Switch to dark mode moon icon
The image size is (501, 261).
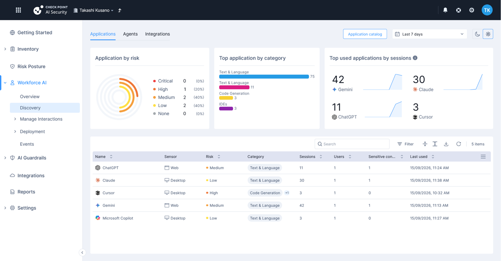[477, 34]
